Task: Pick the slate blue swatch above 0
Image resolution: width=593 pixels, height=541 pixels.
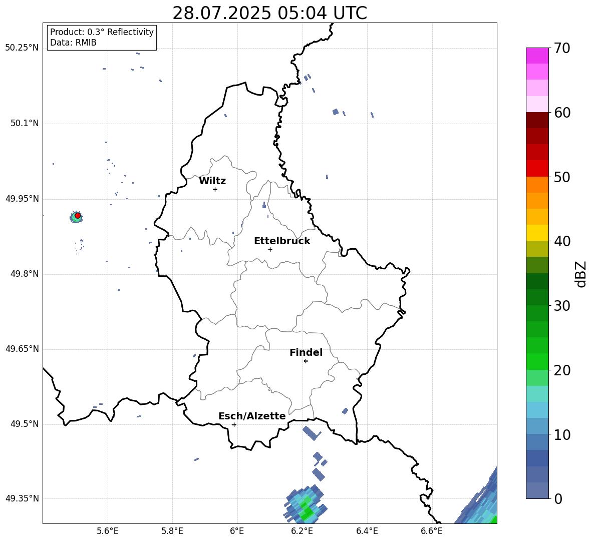Action: (x=537, y=491)
